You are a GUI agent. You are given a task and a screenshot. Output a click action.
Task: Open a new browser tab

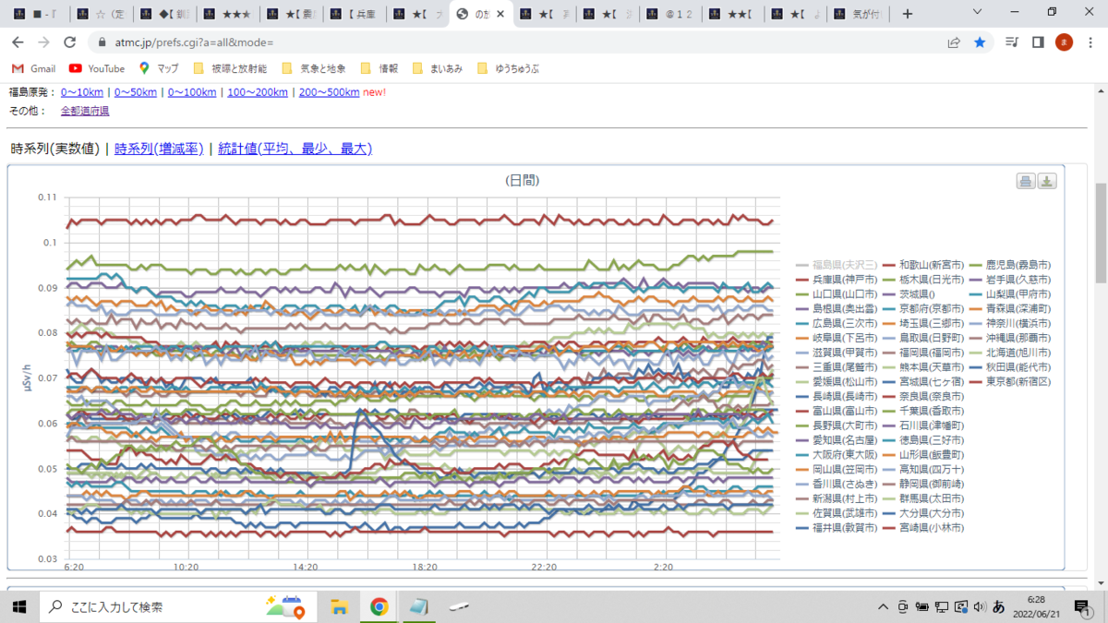pyautogui.click(x=908, y=14)
